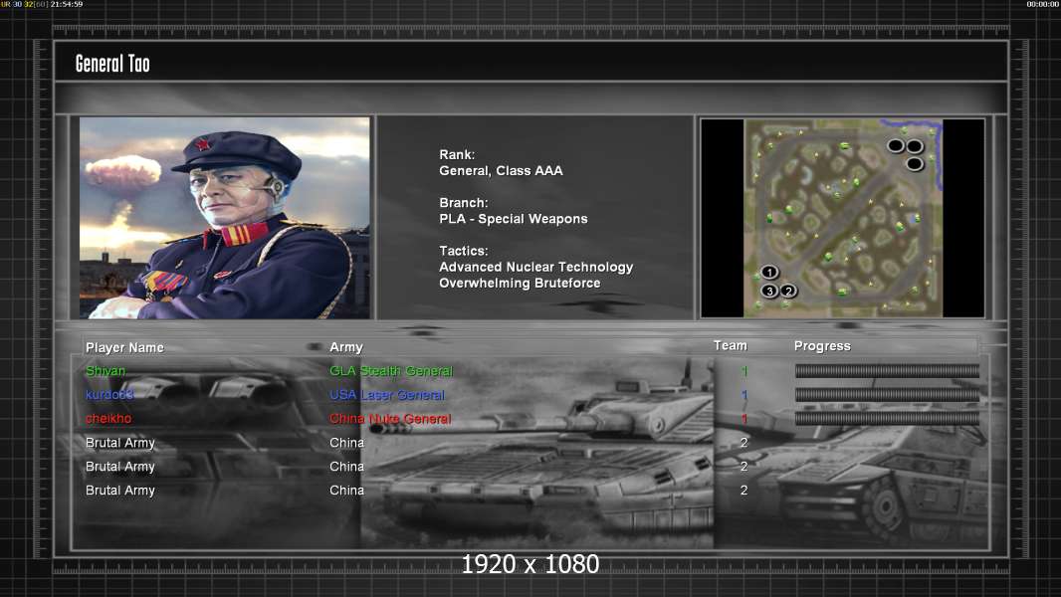
Task: Click 'GLA Stealth General' army text
Action: 391,370
